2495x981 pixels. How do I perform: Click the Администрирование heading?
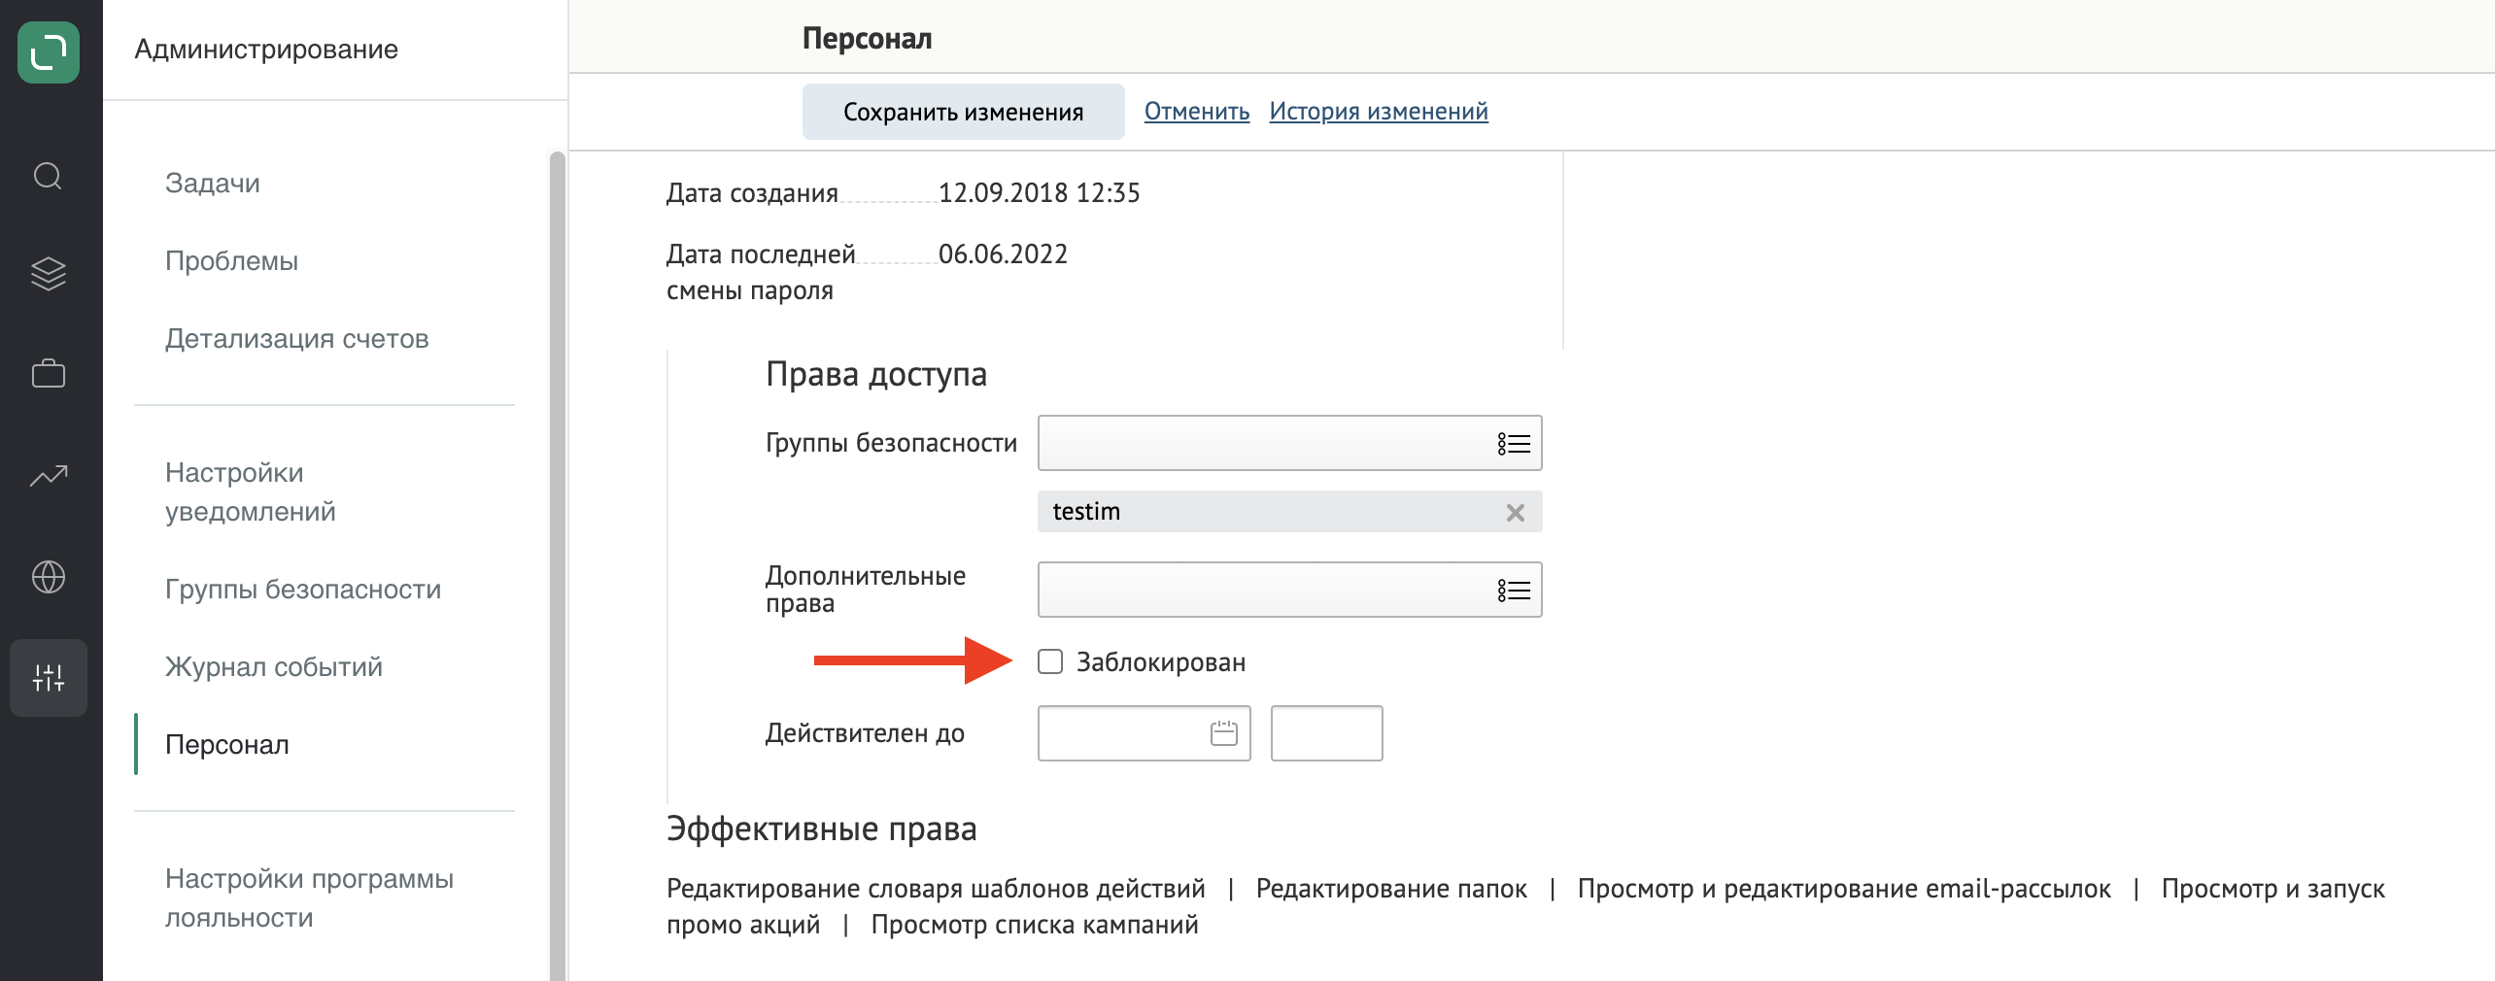tap(266, 49)
